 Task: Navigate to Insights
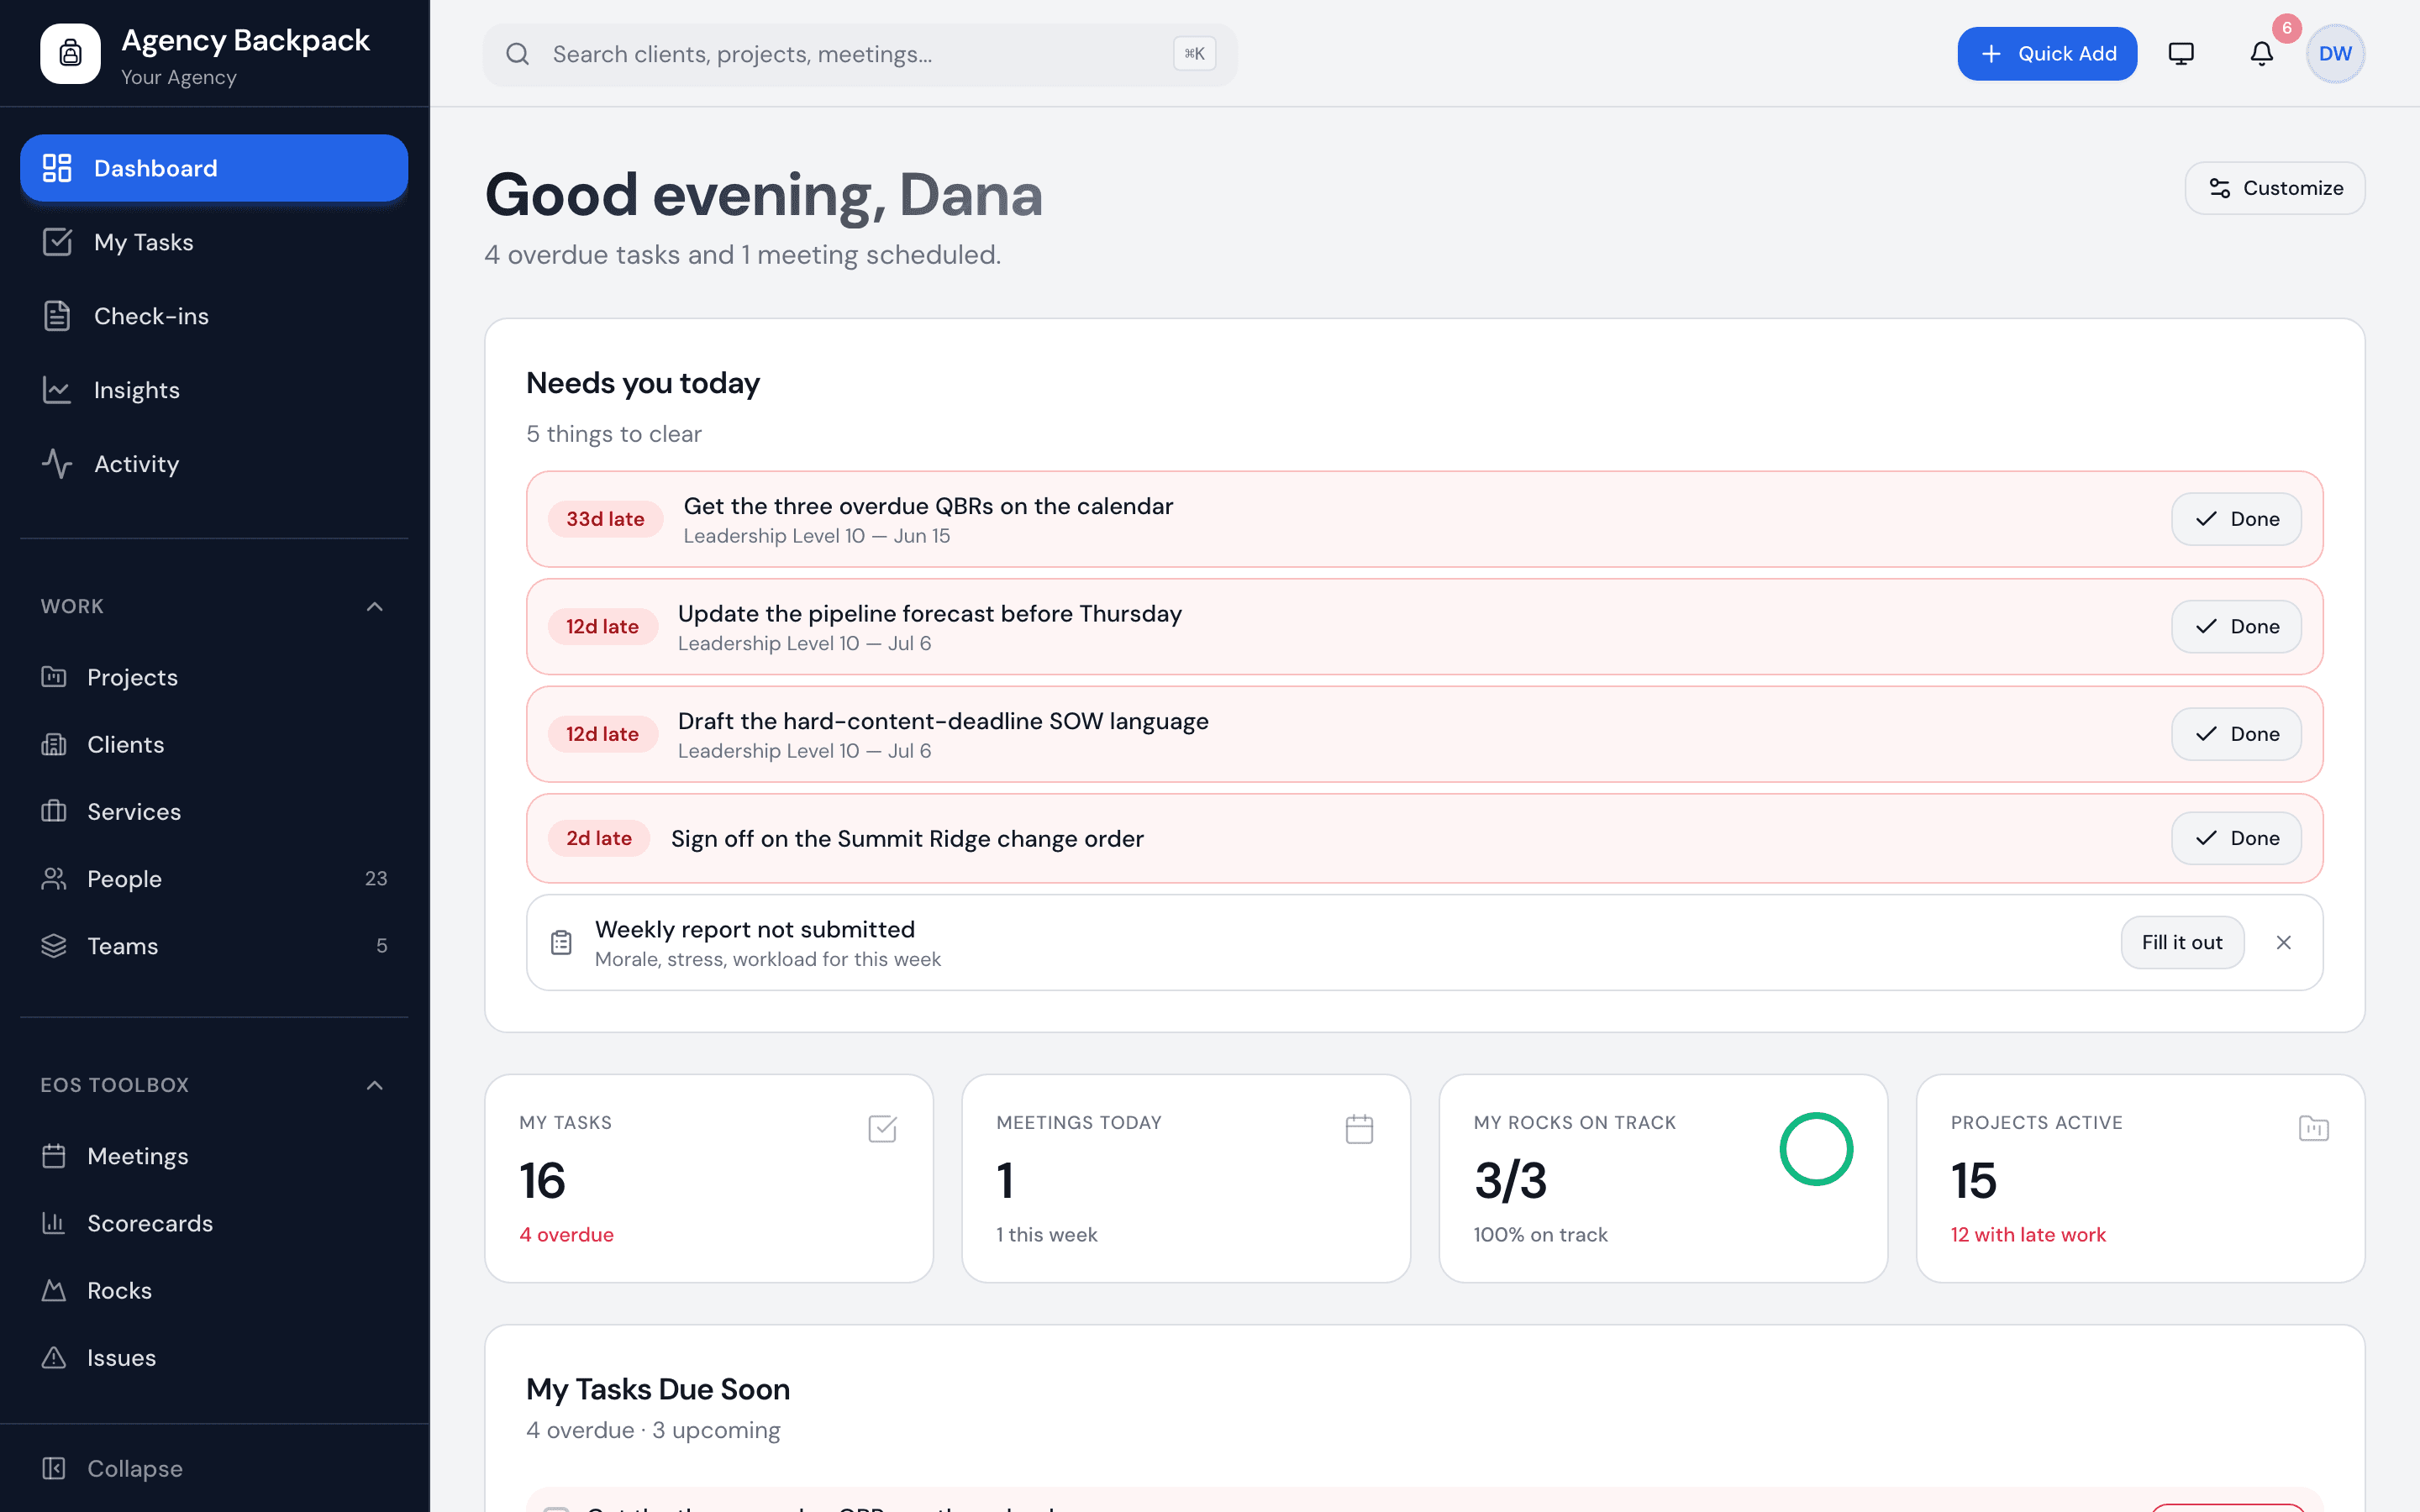point(214,390)
